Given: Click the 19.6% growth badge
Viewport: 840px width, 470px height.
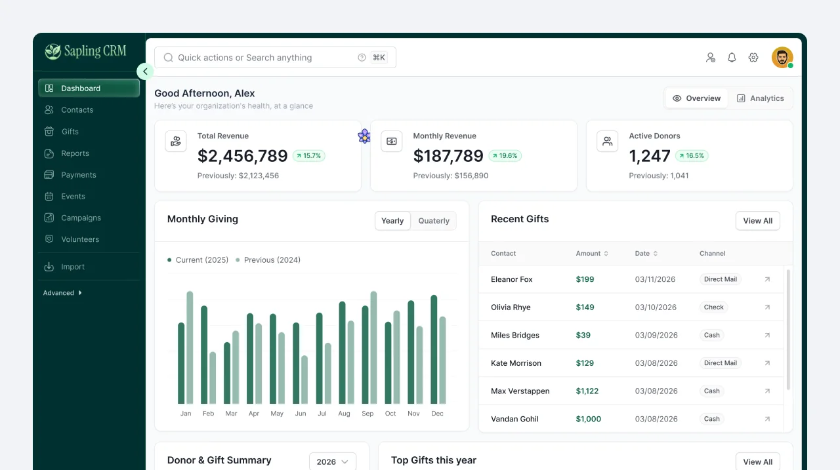Looking at the screenshot, I should coord(505,156).
